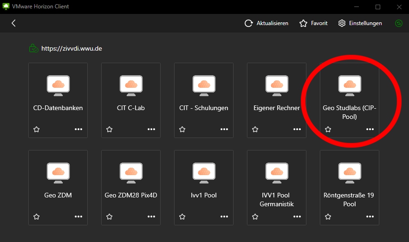Maximize the VMware Horizon Client window

[x=378, y=7]
